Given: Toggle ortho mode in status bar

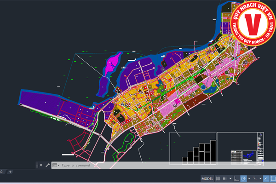Looking at the screenshot, I should 236,178.
